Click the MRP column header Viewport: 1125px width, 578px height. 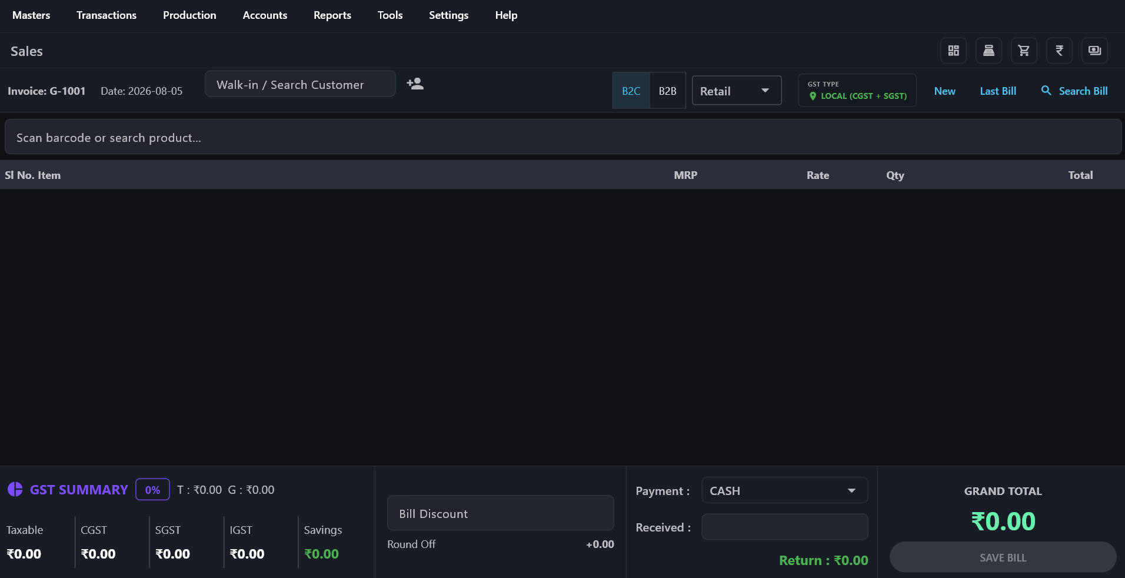685,175
